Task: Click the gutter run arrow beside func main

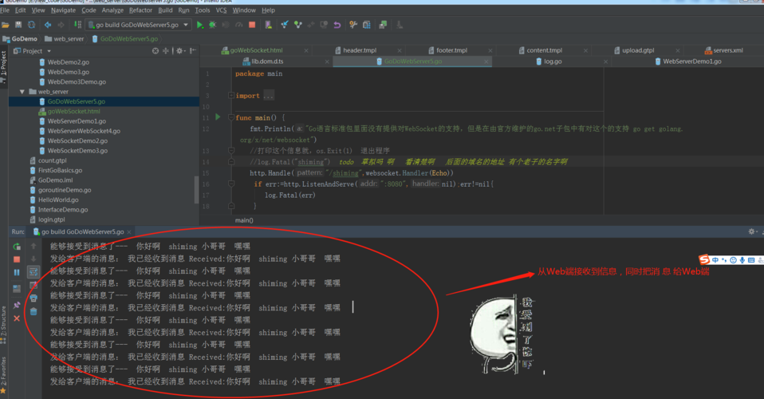Action: click(218, 117)
